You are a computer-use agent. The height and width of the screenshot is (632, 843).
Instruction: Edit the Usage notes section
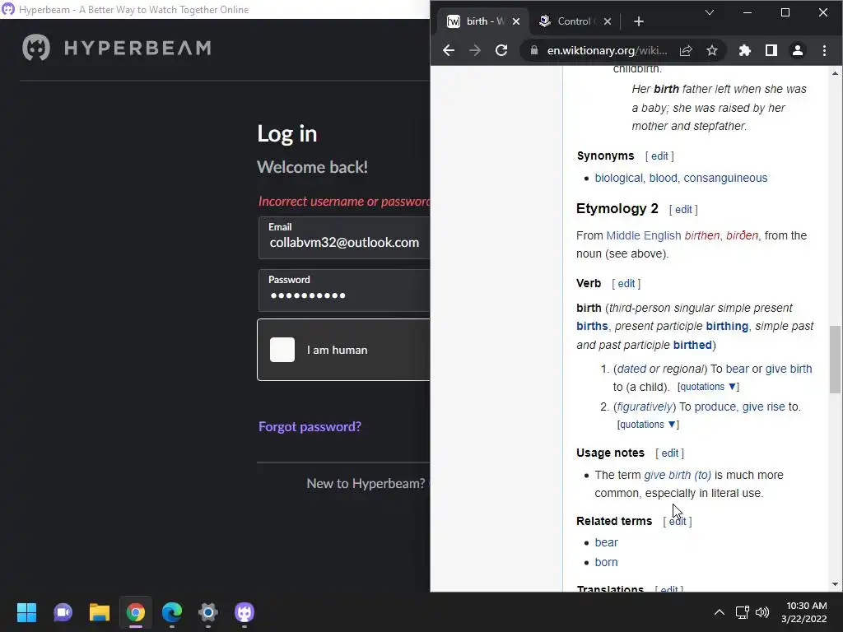click(670, 453)
